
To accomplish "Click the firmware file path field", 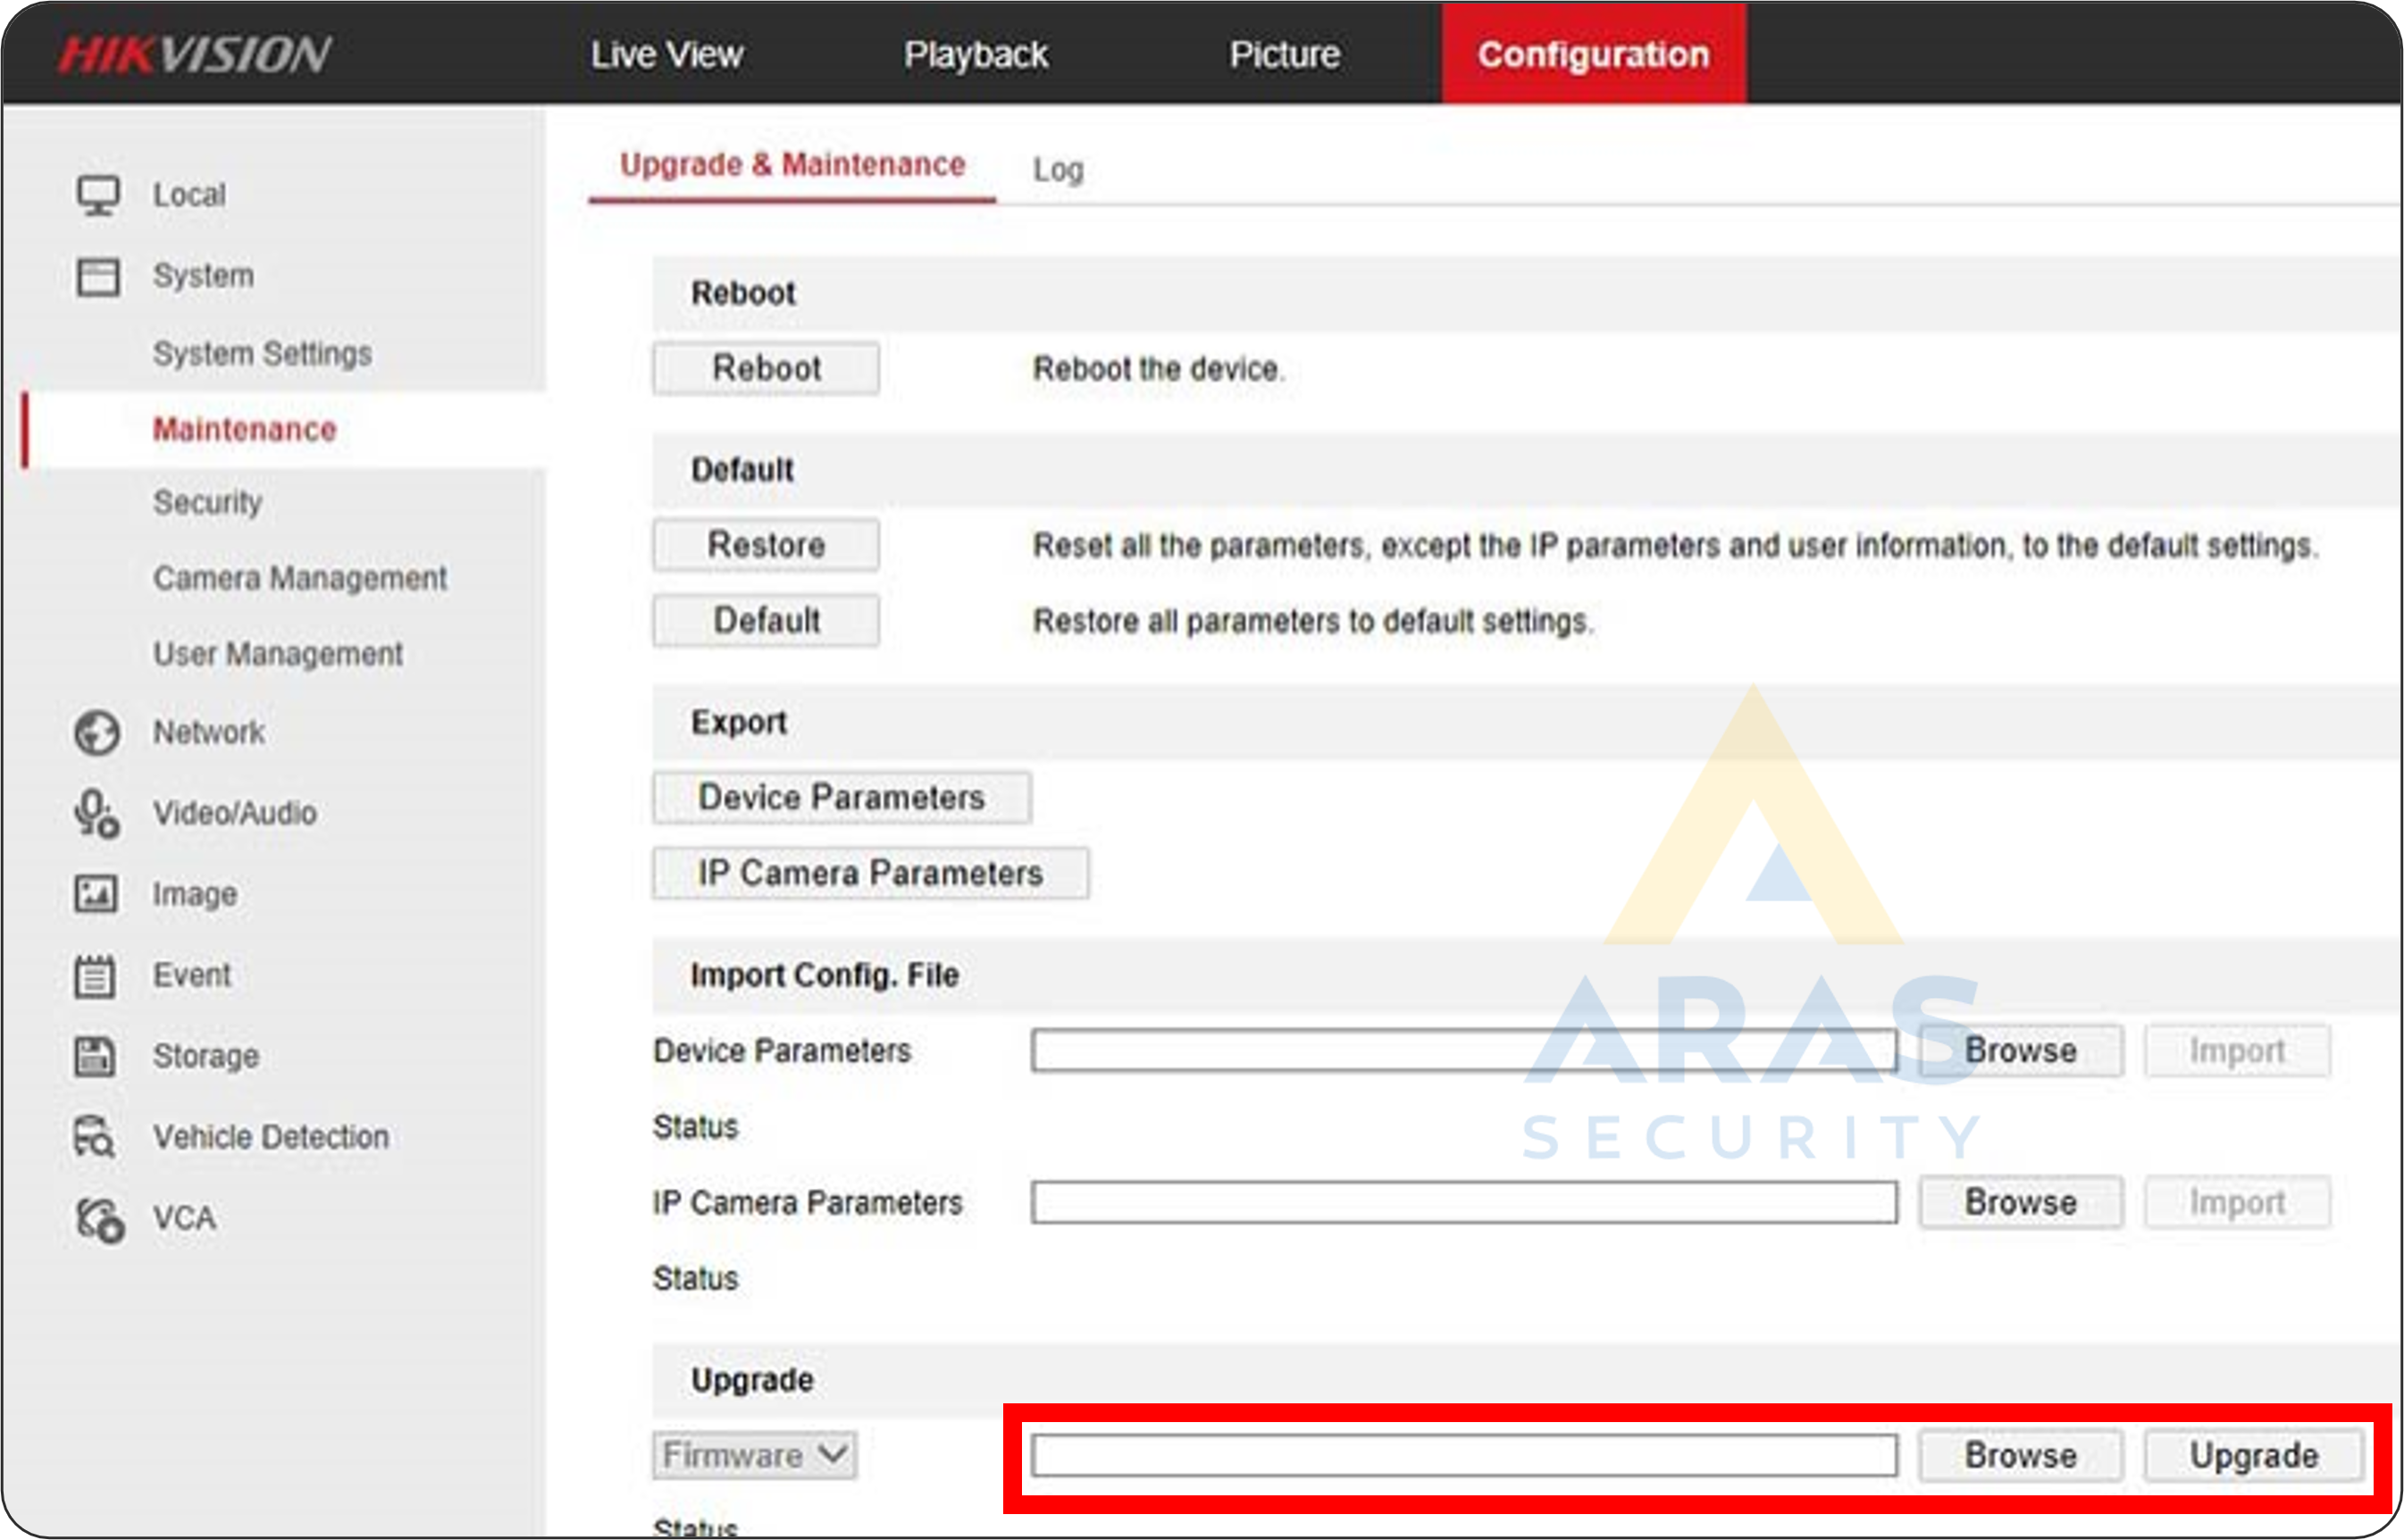I will pyautogui.click(x=1464, y=1456).
